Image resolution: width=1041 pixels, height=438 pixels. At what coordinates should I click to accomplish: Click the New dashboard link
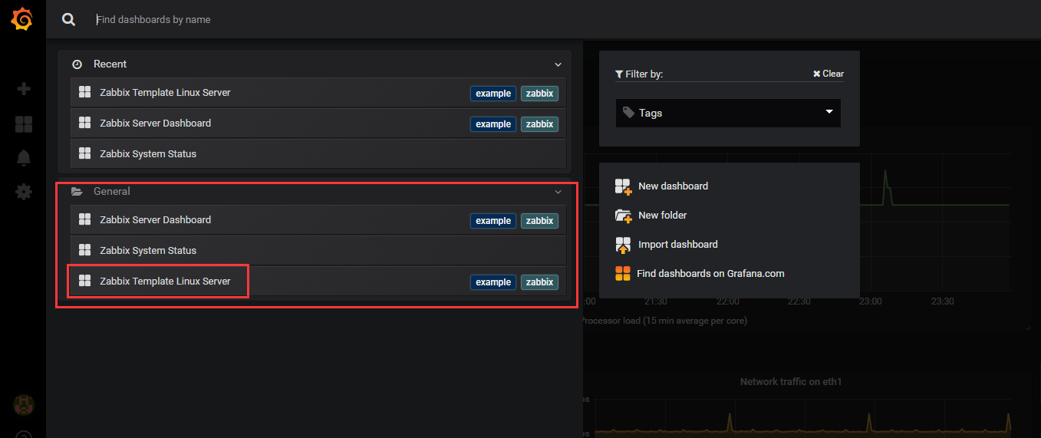tap(673, 186)
